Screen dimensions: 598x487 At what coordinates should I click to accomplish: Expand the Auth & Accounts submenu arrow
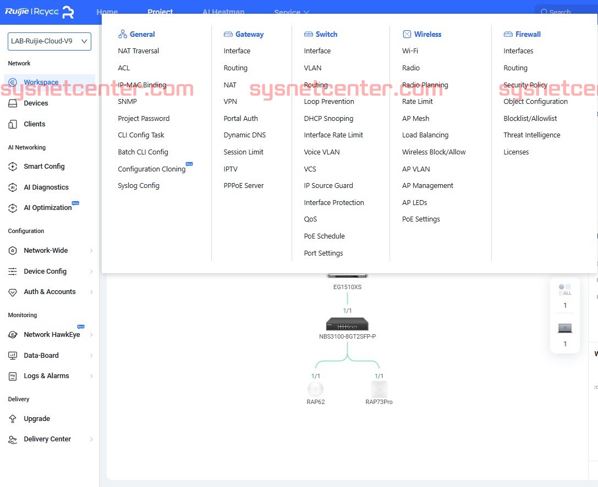point(91,292)
